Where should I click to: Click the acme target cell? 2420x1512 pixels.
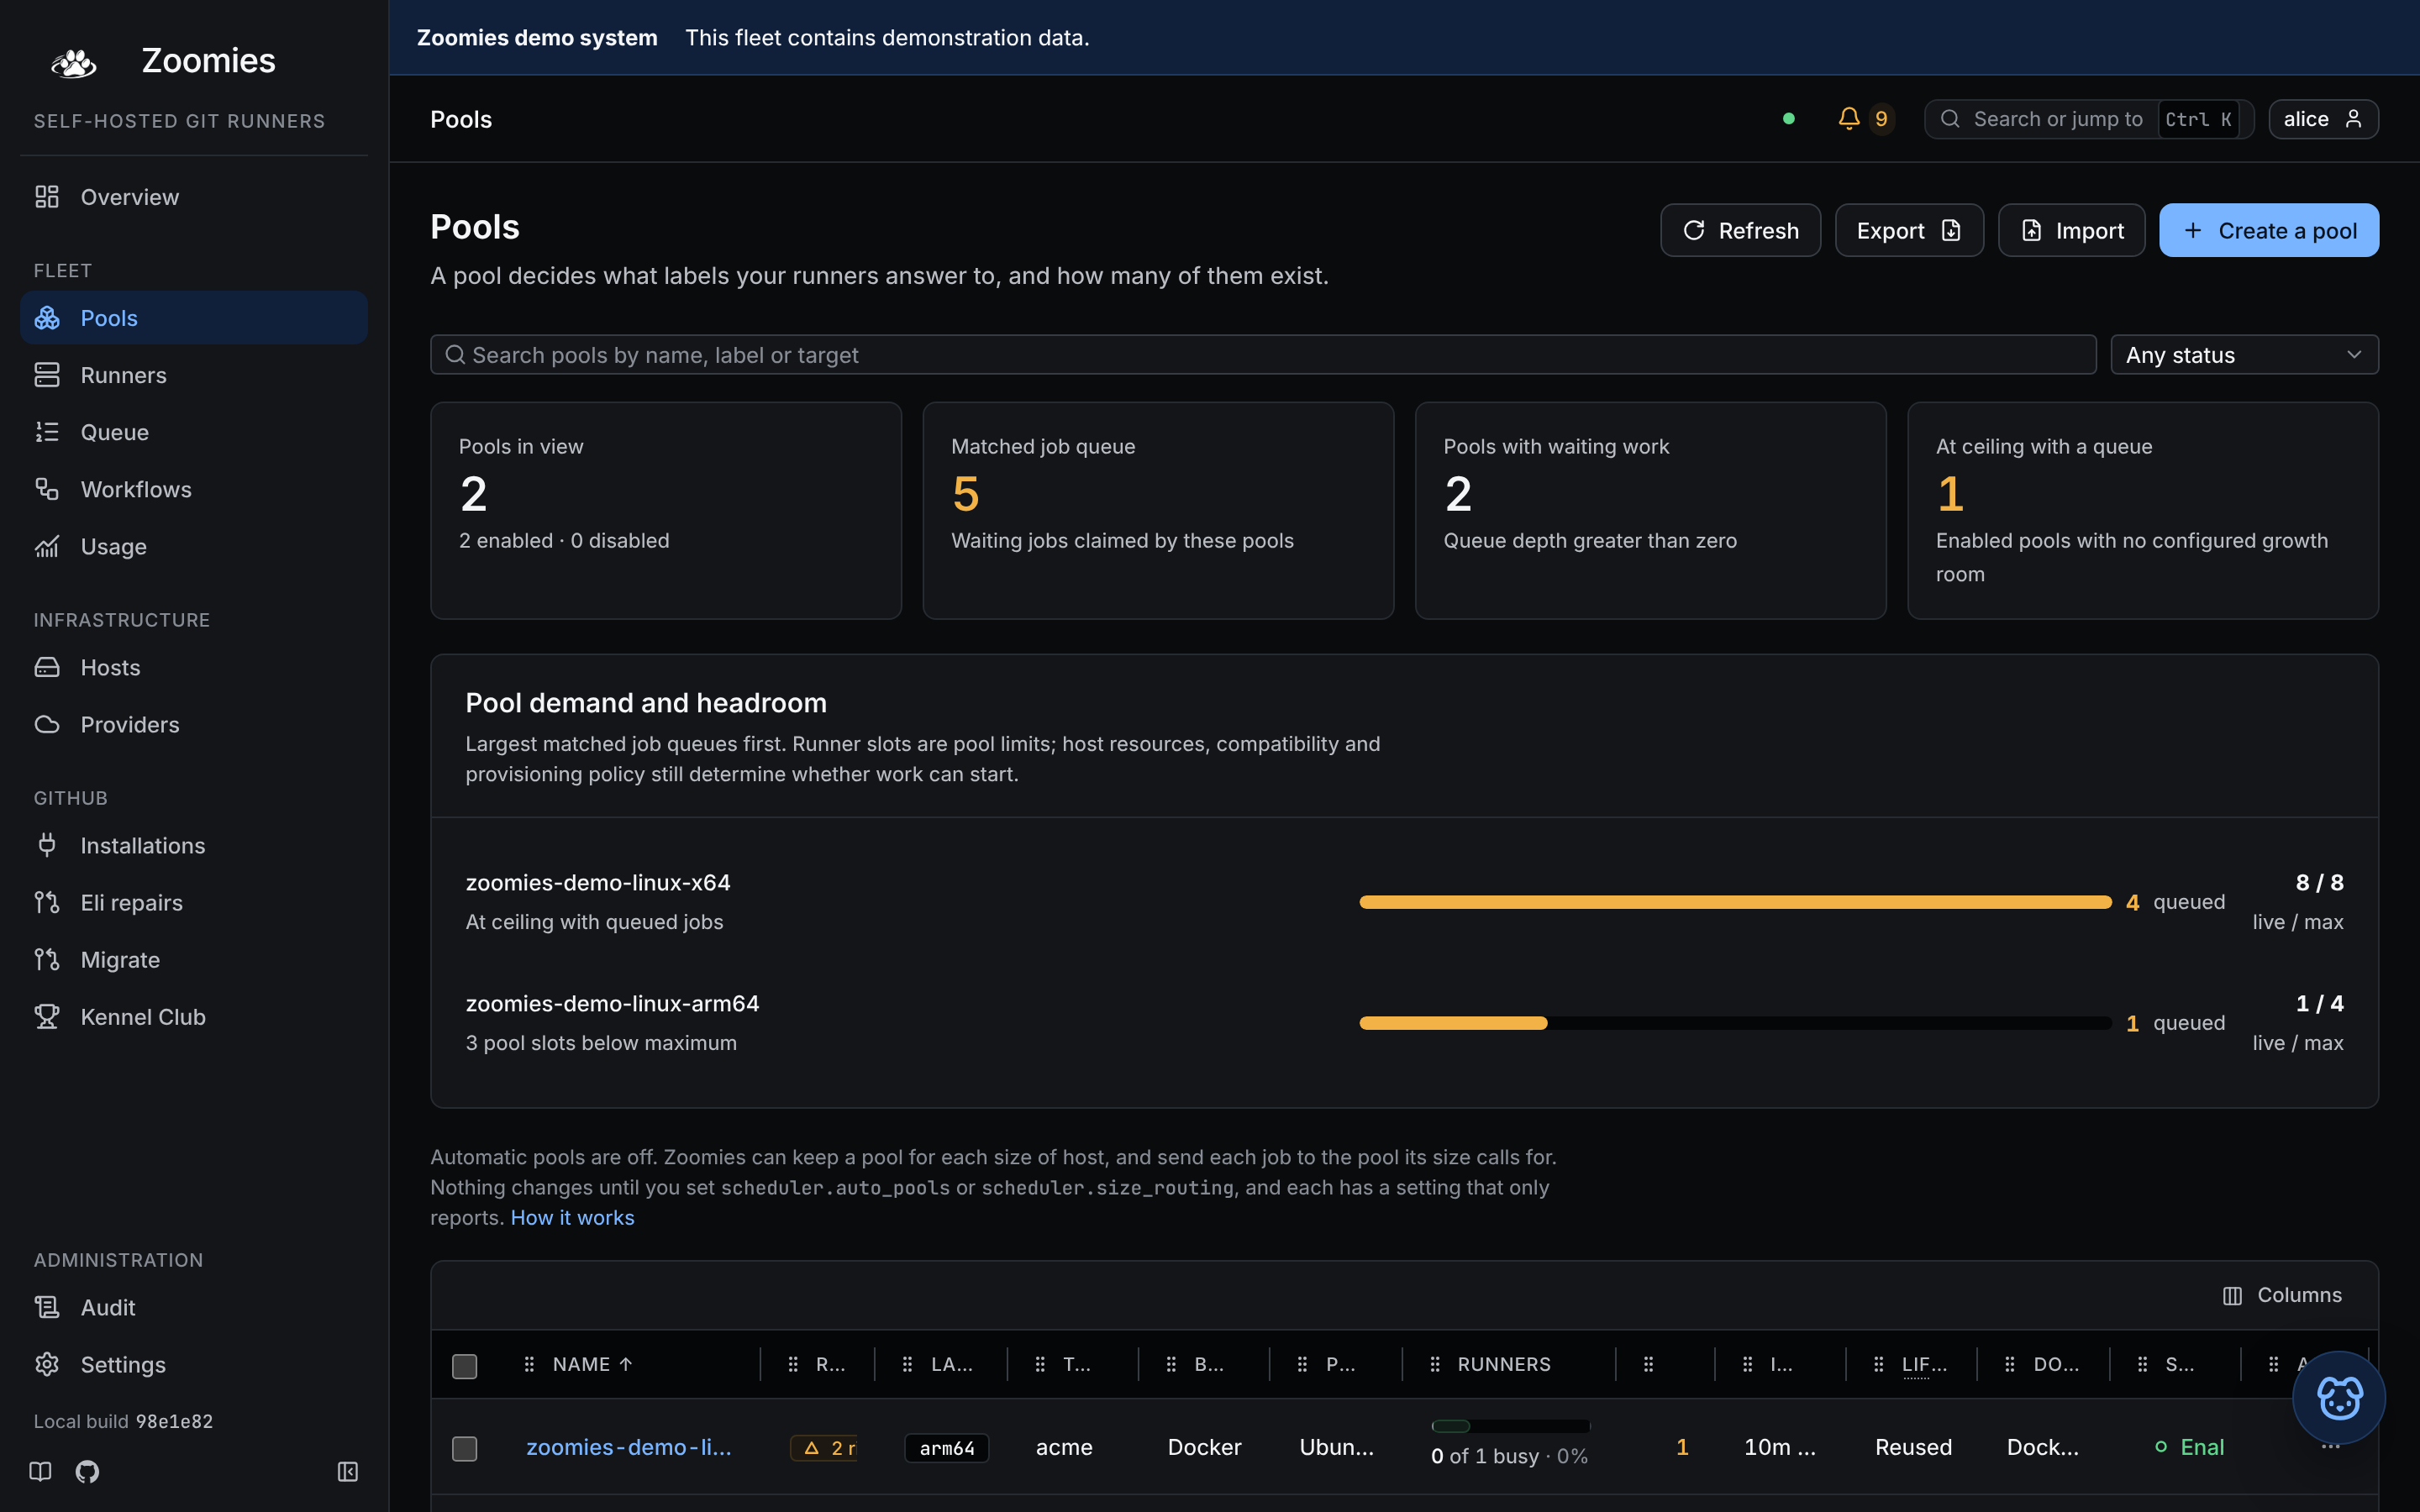[1064, 1447]
